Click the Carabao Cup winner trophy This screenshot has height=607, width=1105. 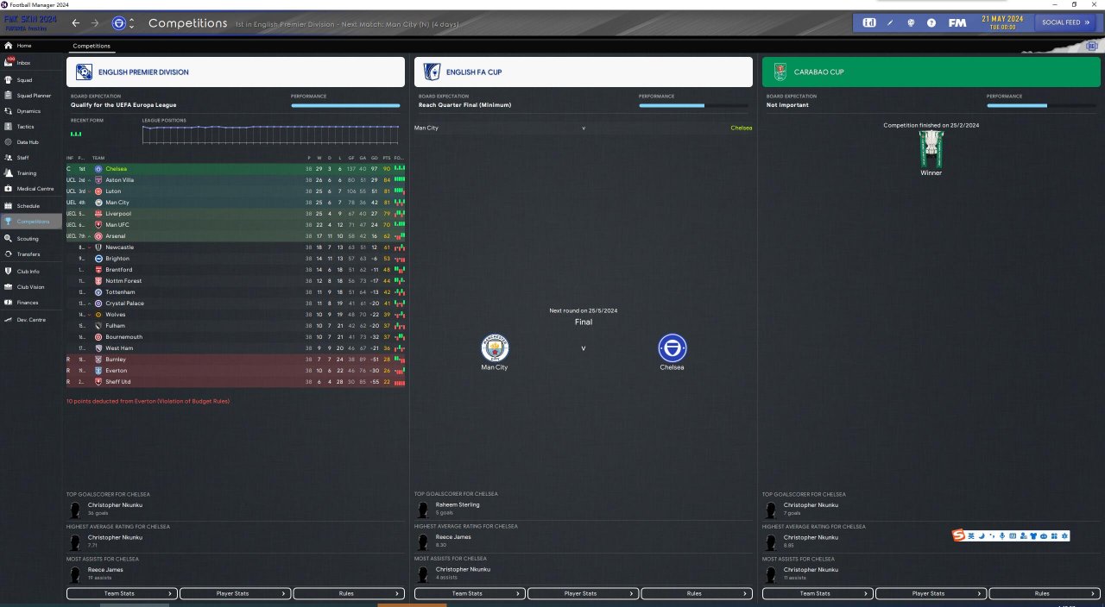(x=931, y=147)
